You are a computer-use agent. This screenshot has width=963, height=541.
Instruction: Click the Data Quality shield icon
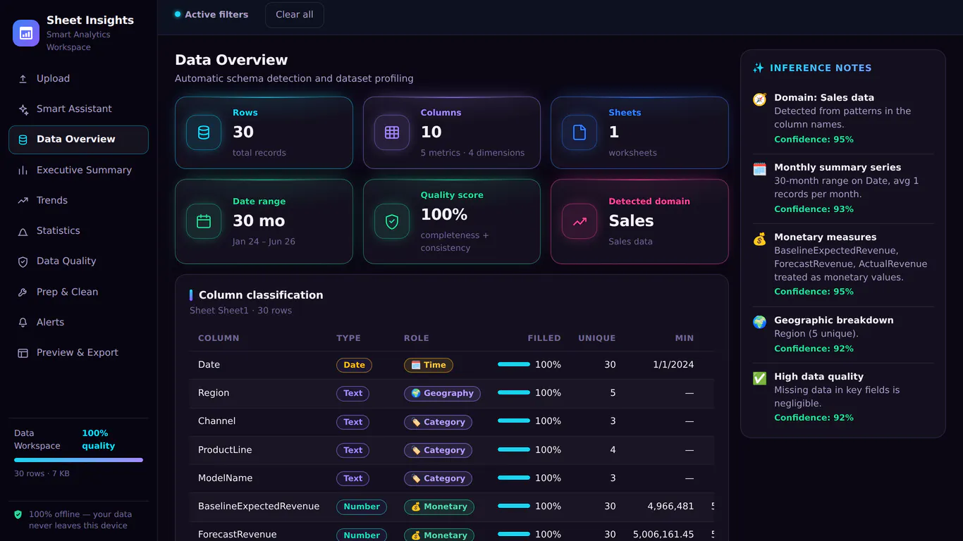23,261
